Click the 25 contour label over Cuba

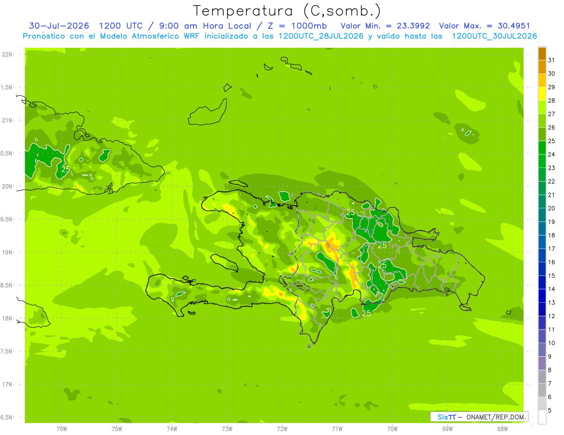[65, 169]
